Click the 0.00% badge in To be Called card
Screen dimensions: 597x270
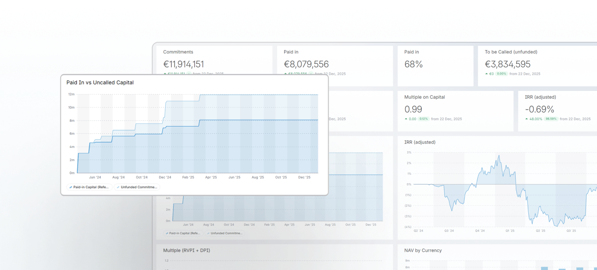[501, 74]
